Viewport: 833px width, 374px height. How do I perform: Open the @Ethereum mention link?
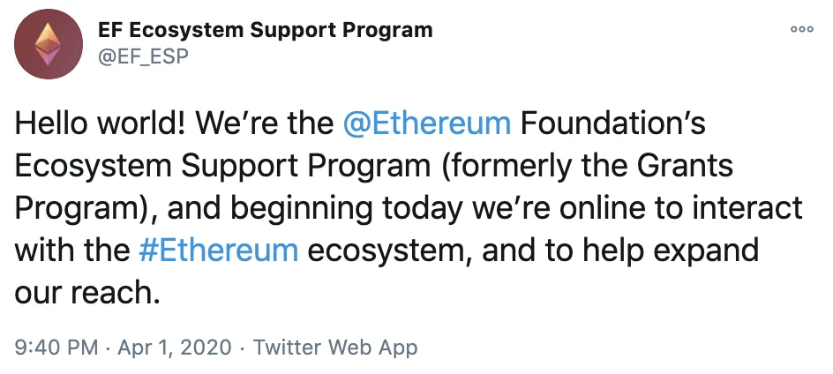point(427,123)
